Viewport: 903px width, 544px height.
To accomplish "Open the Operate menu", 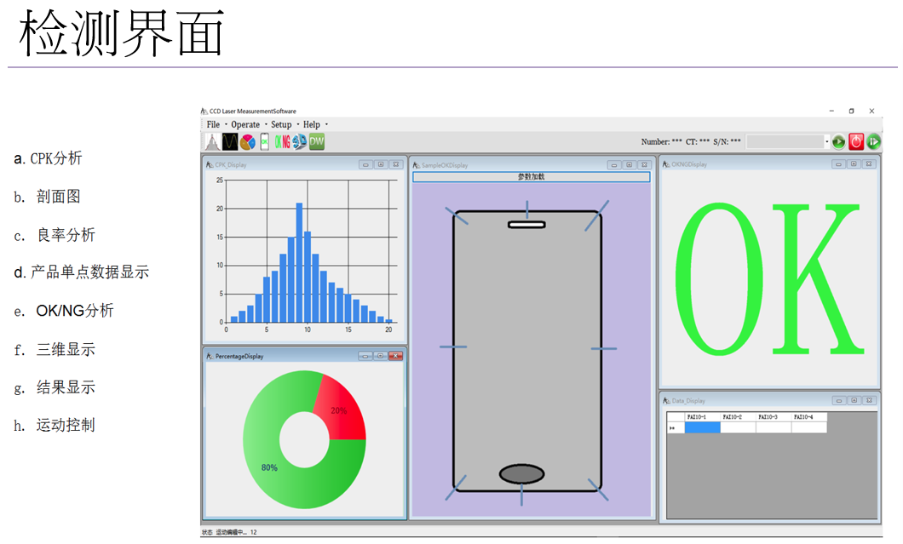I will (x=245, y=124).
